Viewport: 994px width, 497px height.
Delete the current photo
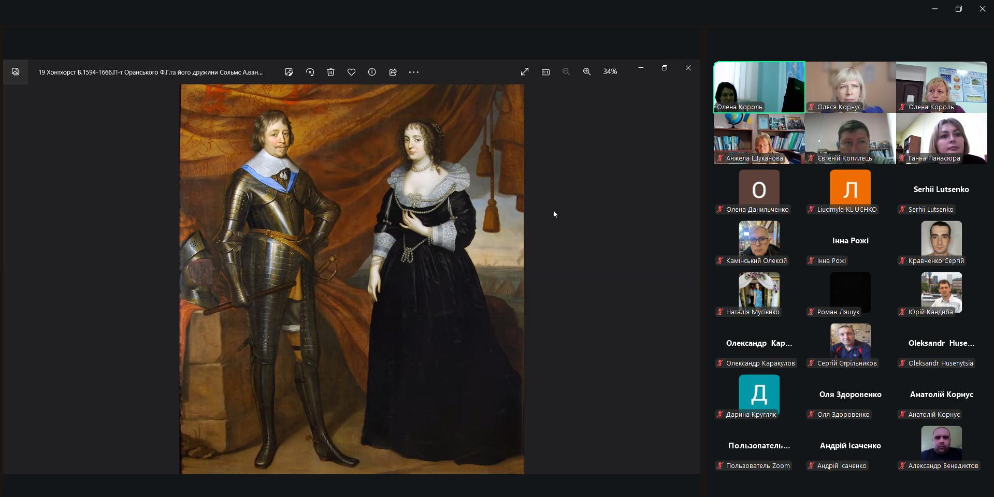point(330,72)
